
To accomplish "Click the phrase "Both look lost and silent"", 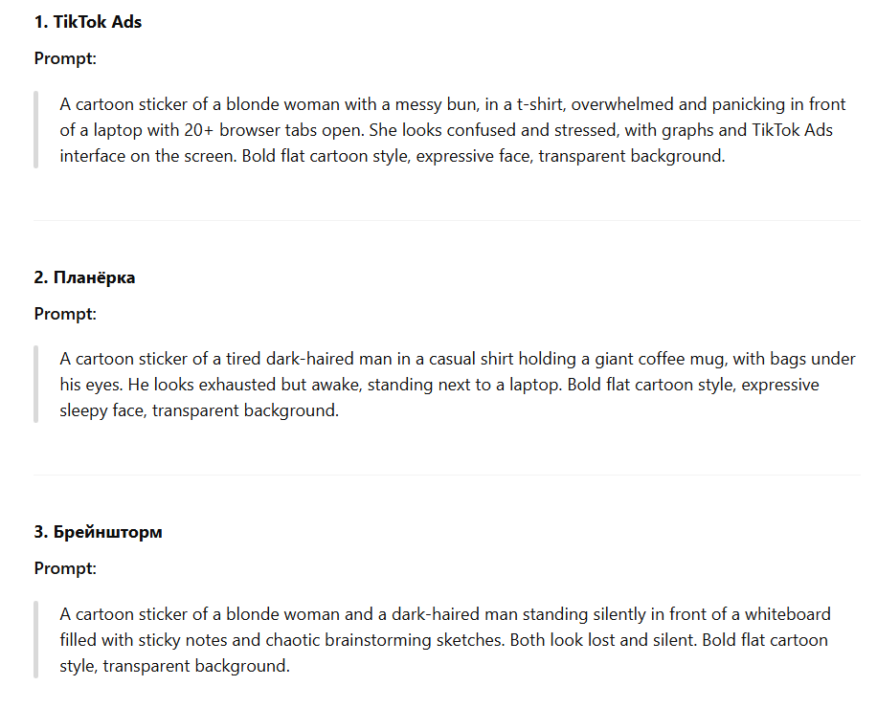I will [x=602, y=640].
